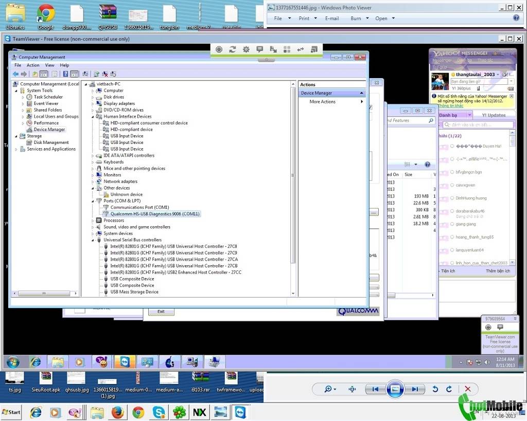
Task: Open the Action menu in Computer Management
Action: (33, 65)
